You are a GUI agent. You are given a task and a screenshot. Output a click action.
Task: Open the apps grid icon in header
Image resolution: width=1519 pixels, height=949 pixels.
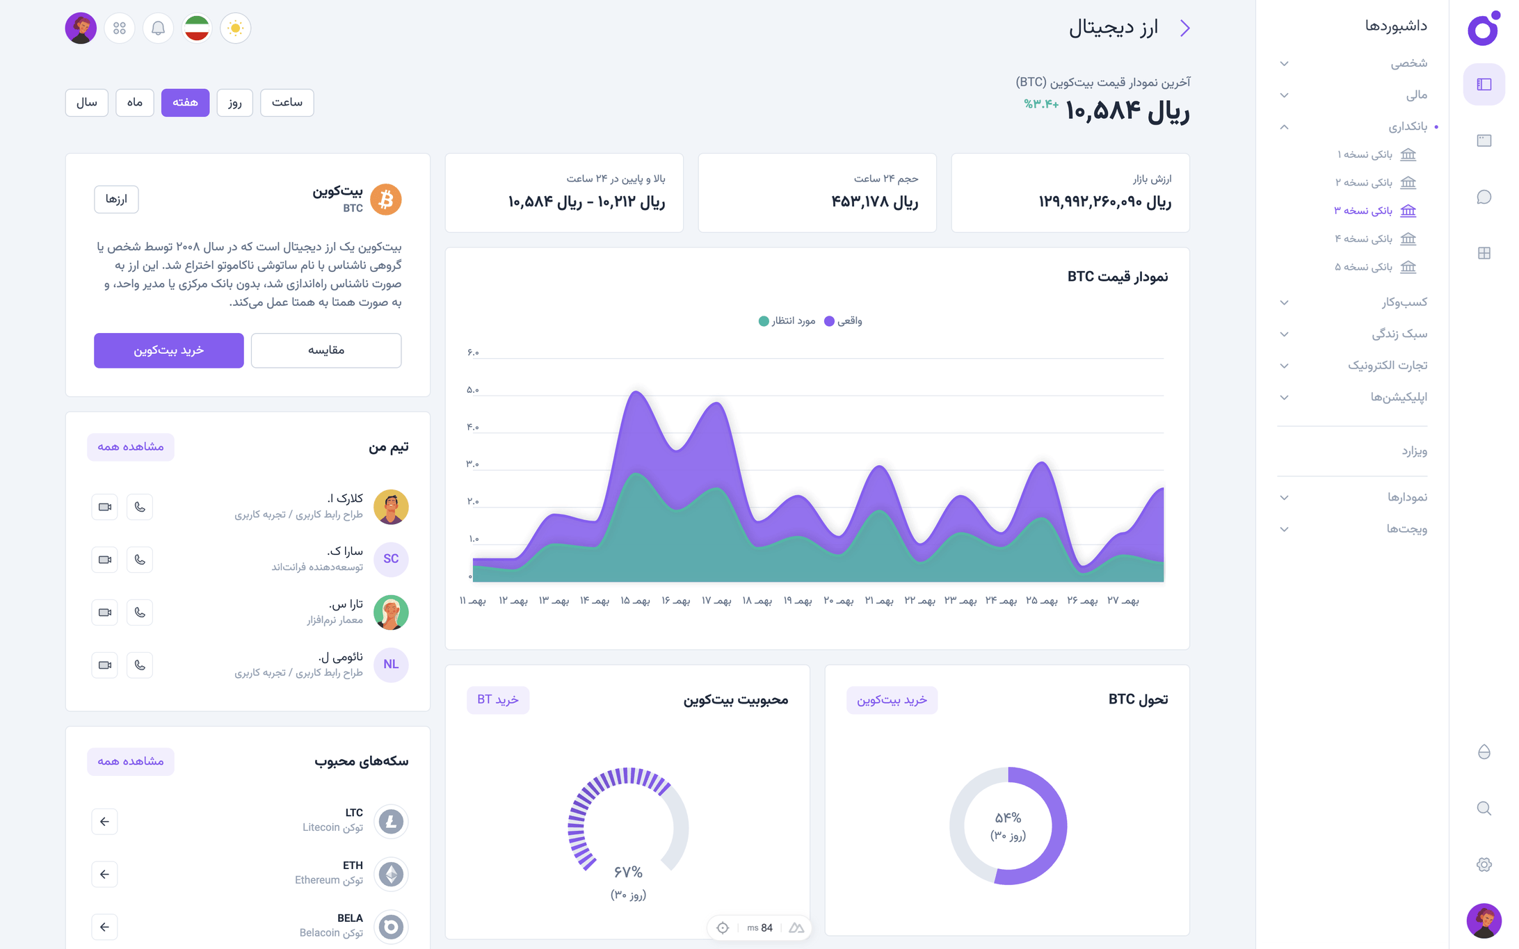coord(120,29)
